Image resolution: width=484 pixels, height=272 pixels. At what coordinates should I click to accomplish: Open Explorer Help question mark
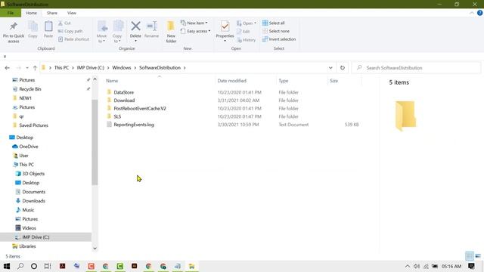[479, 13]
